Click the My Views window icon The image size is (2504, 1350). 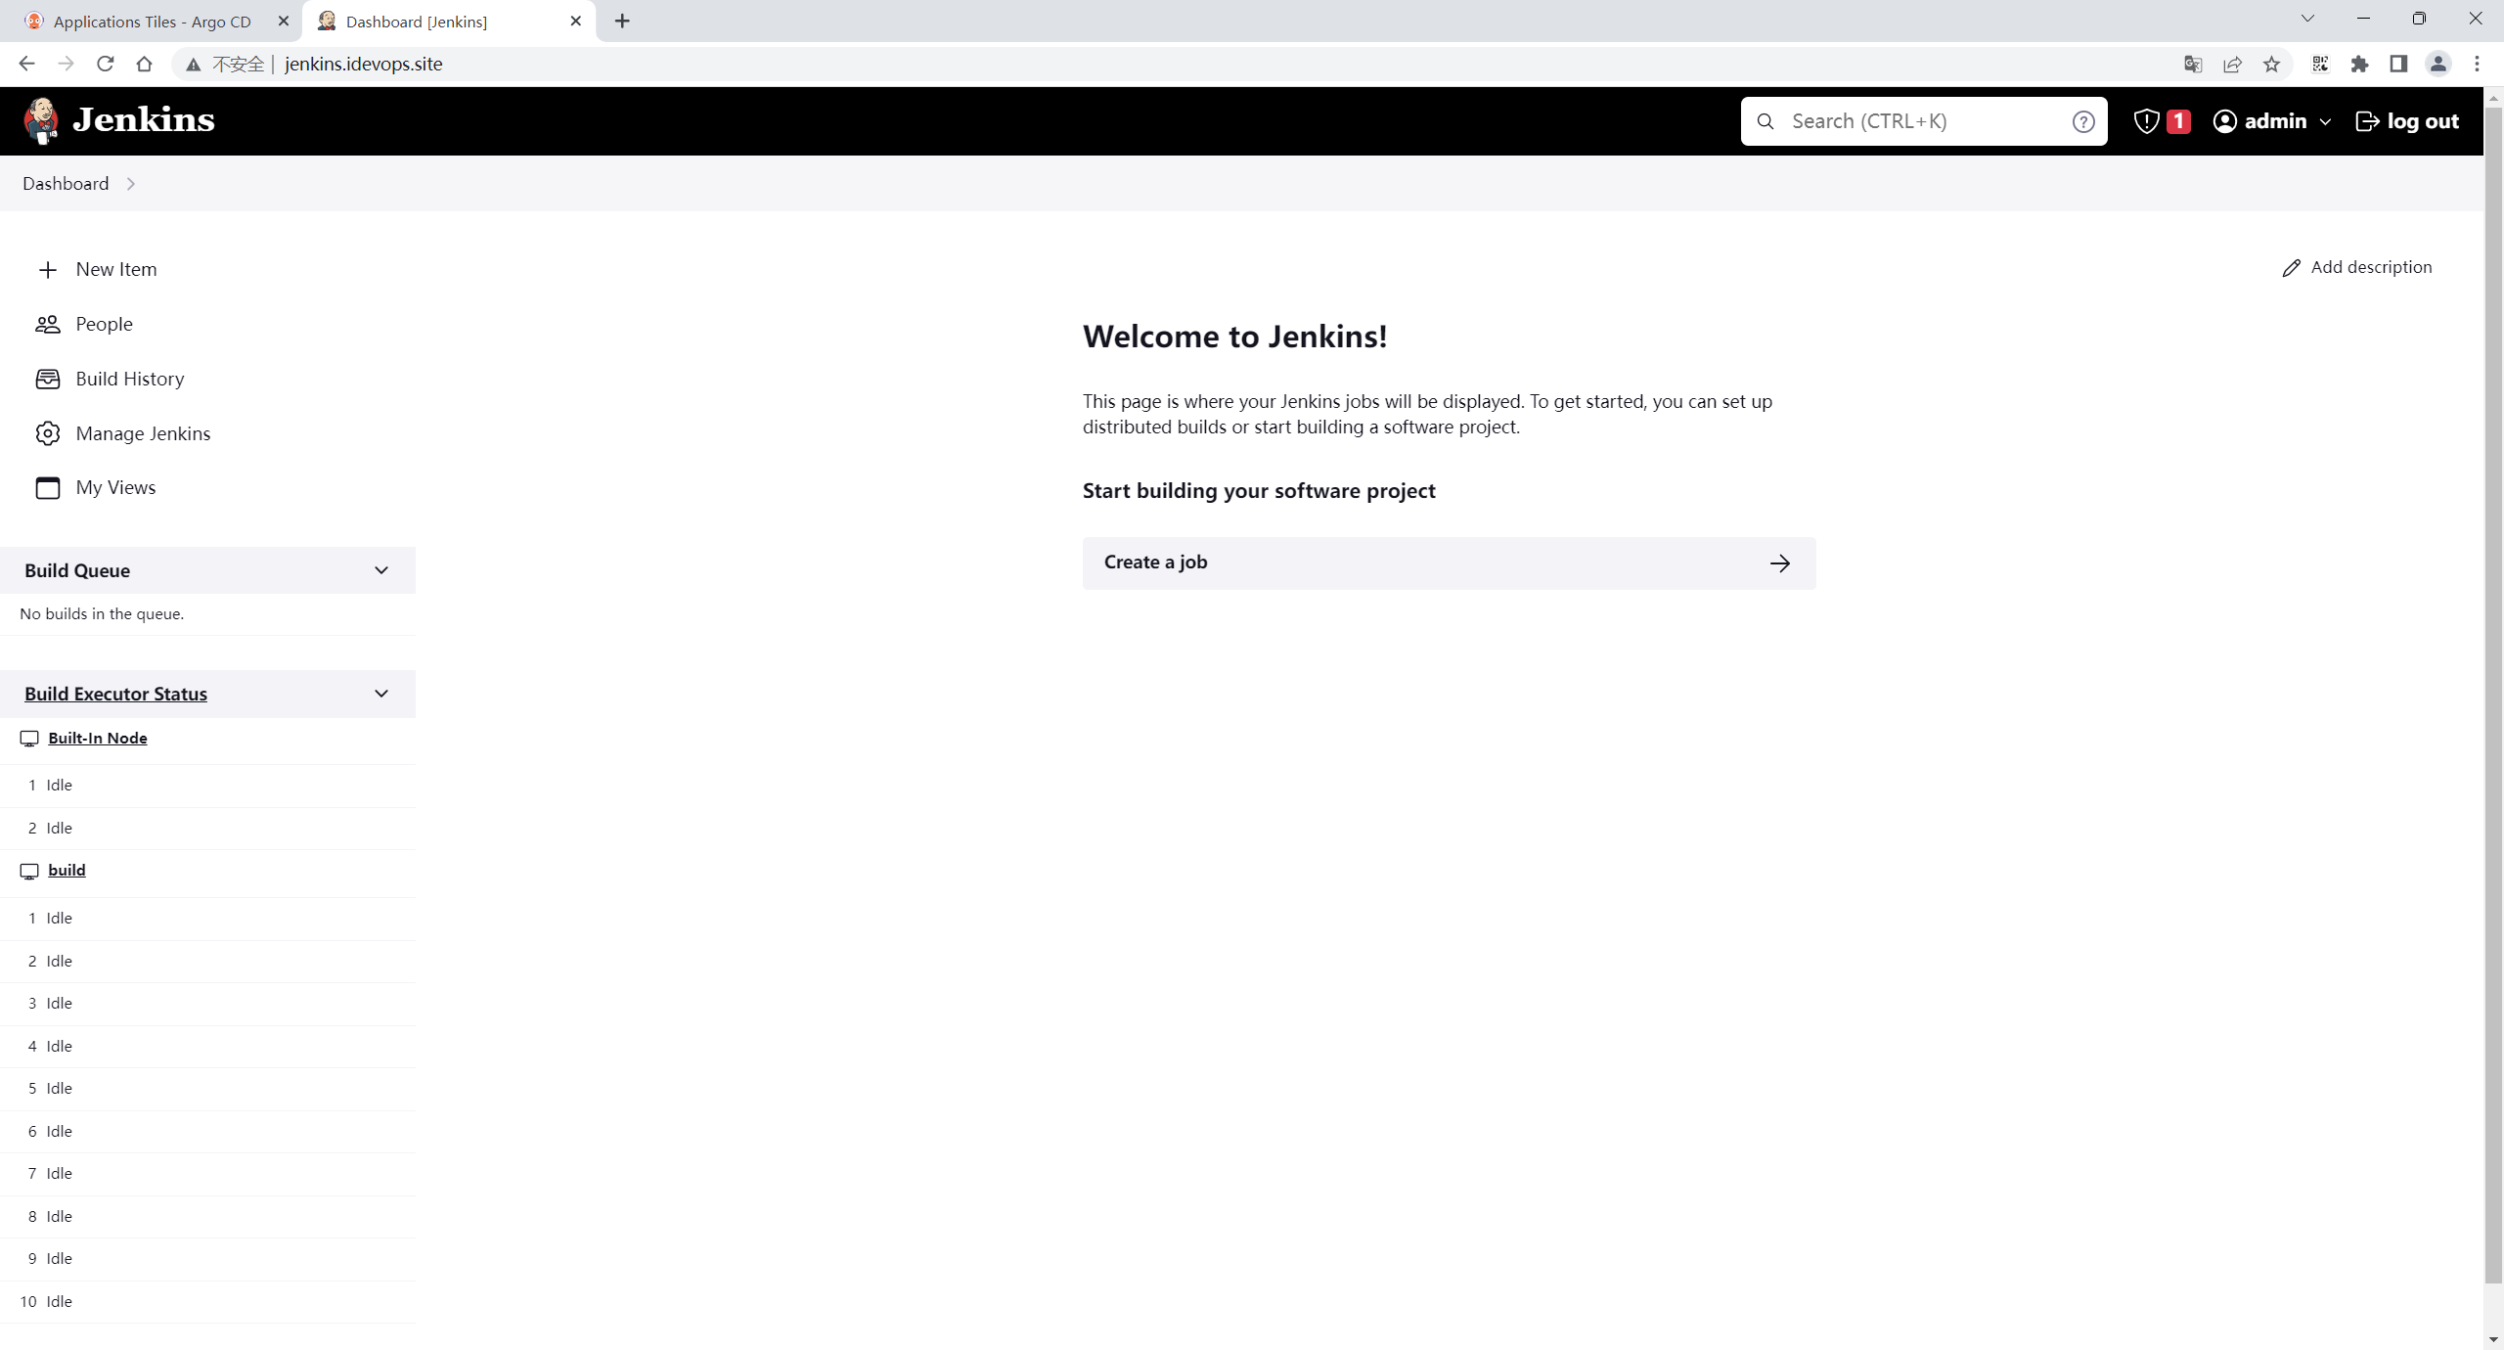pos(47,487)
